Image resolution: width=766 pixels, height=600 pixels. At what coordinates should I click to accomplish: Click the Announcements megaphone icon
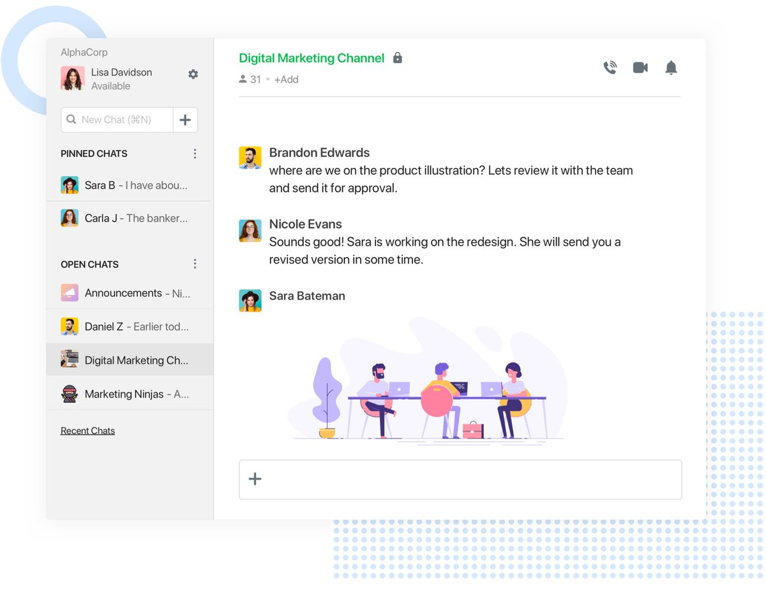[70, 293]
